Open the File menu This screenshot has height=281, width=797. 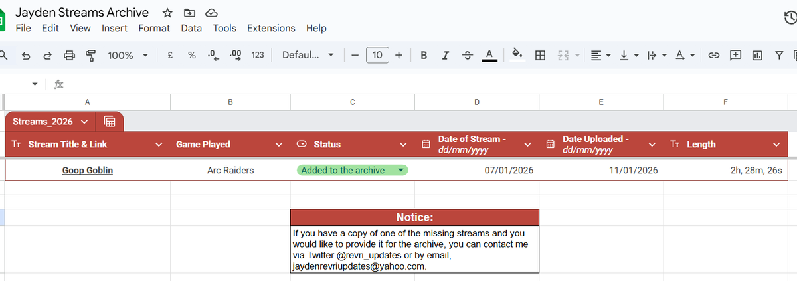click(x=23, y=28)
